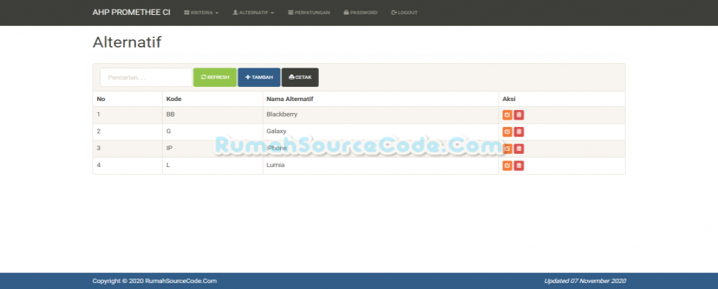This screenshot has width=718, height=289.
Task: Delete the Blackberry row
Action: pos(519,115)
